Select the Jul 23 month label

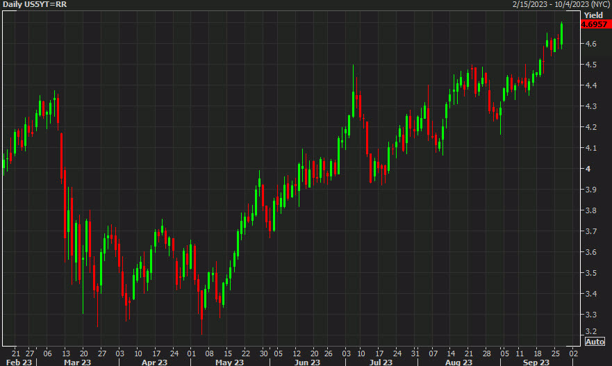[381, 362]
